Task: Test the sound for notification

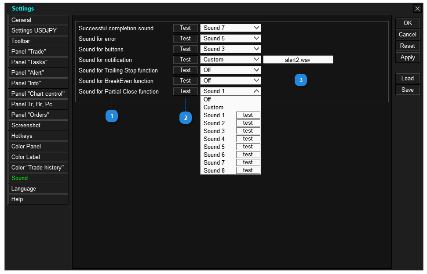Action: (x=186, y=60)
